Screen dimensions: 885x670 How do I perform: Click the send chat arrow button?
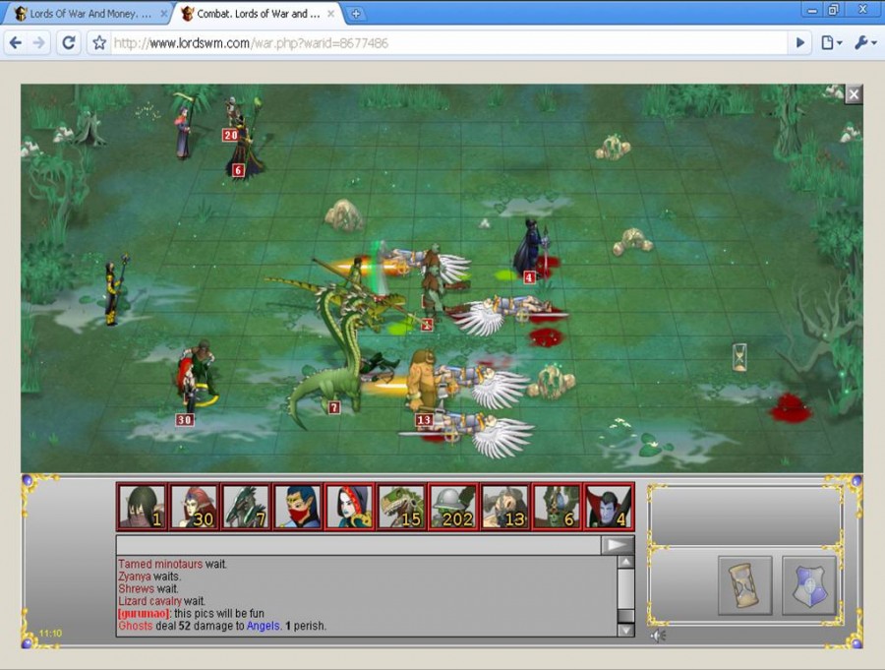[x=618, y=545]
